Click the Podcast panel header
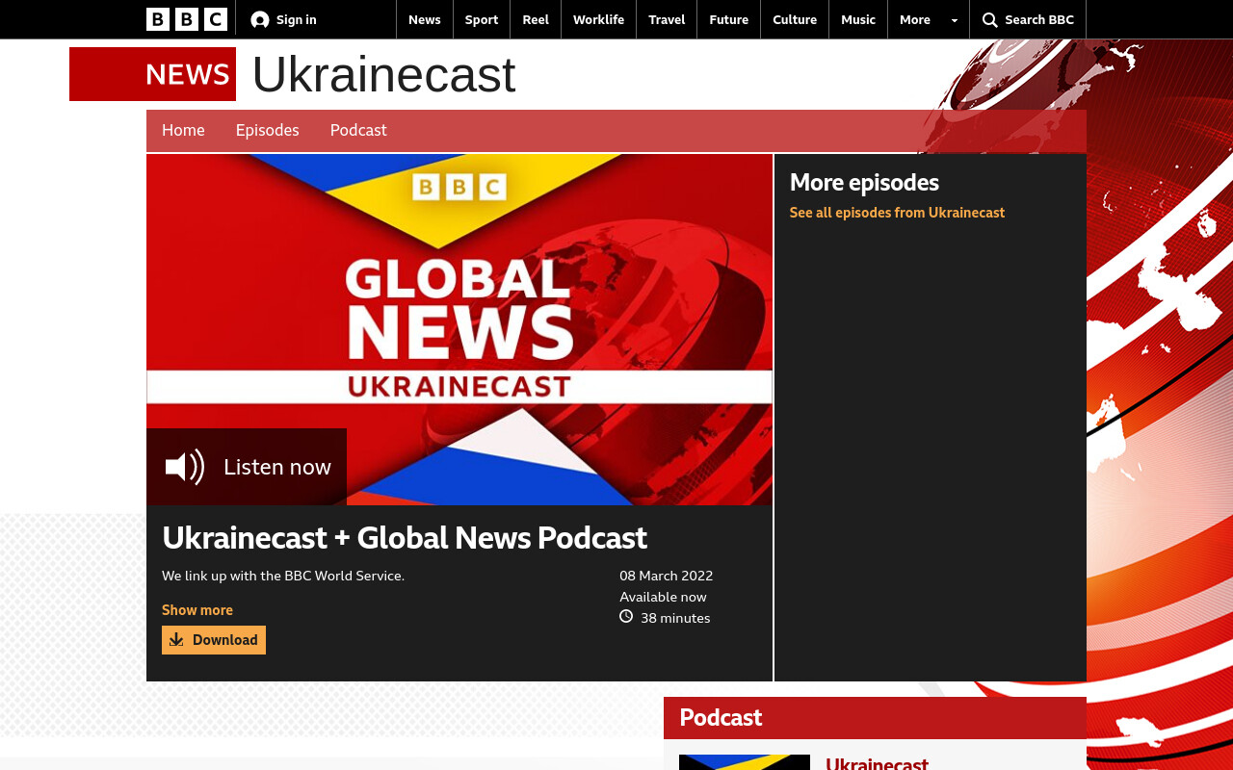The height and width of the screenshot is (770, 1233). point(875,718)
